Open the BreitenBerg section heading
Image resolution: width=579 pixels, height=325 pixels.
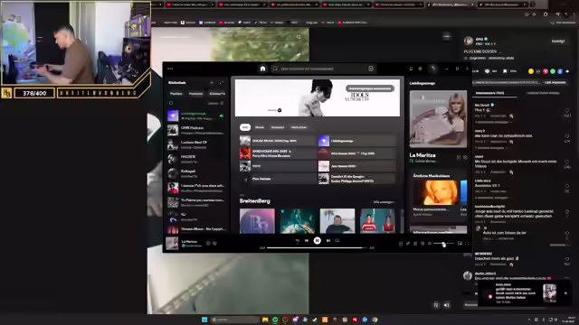(x=255, y=201)
